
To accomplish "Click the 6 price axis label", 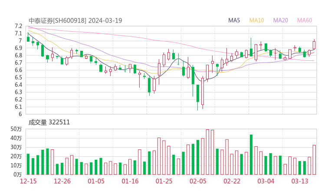I will 20,114.
